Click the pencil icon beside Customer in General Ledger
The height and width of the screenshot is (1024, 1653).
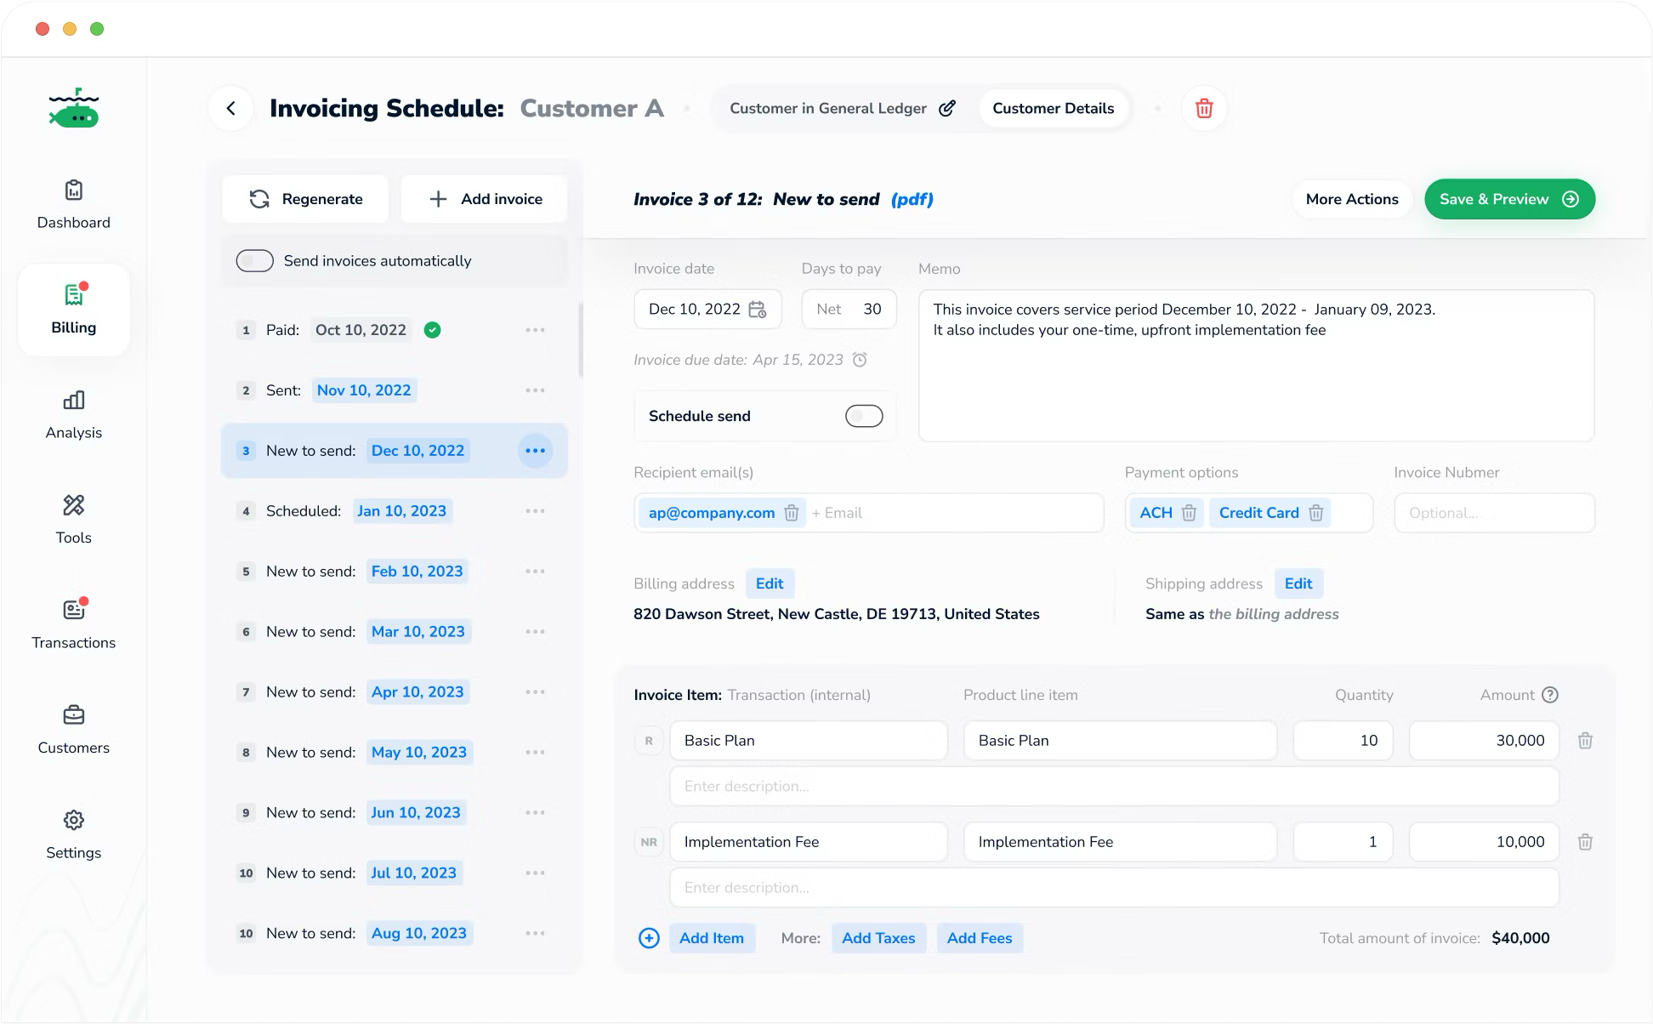click(946, 109)
